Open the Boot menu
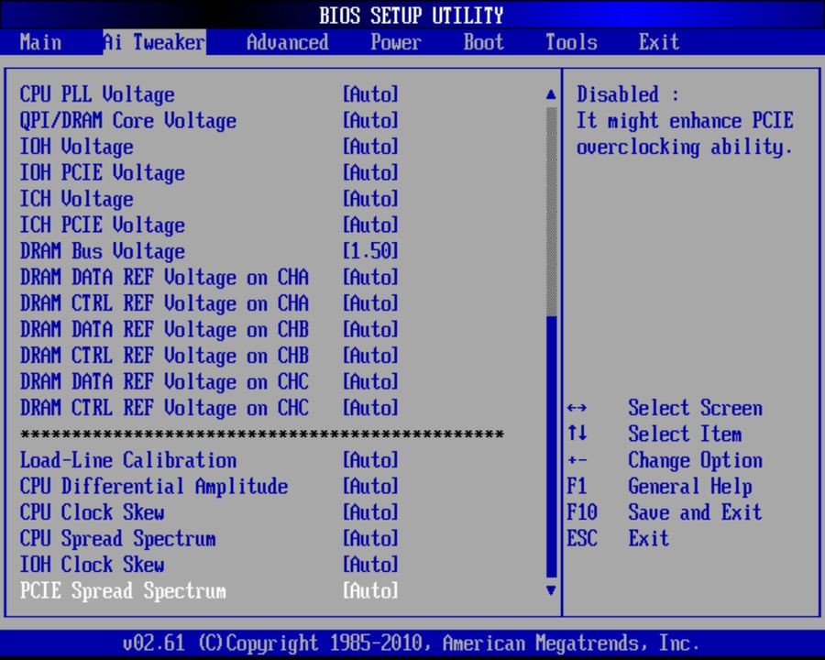 click(483, 42)
